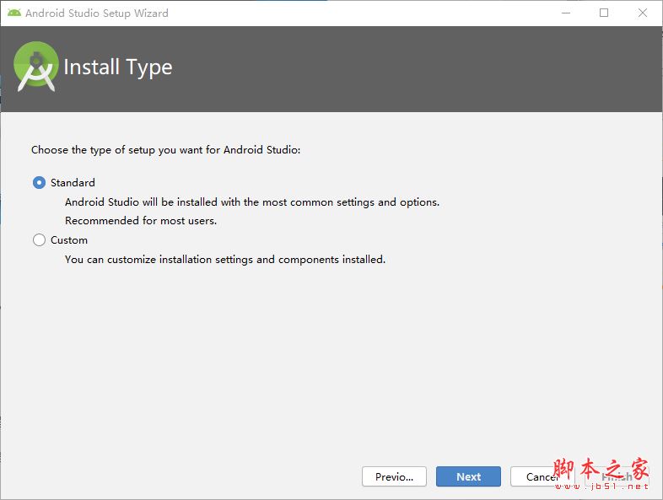
Task: Cancel the setup wizard
Action: 542,476
